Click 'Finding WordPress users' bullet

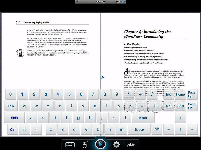(137, 47)
